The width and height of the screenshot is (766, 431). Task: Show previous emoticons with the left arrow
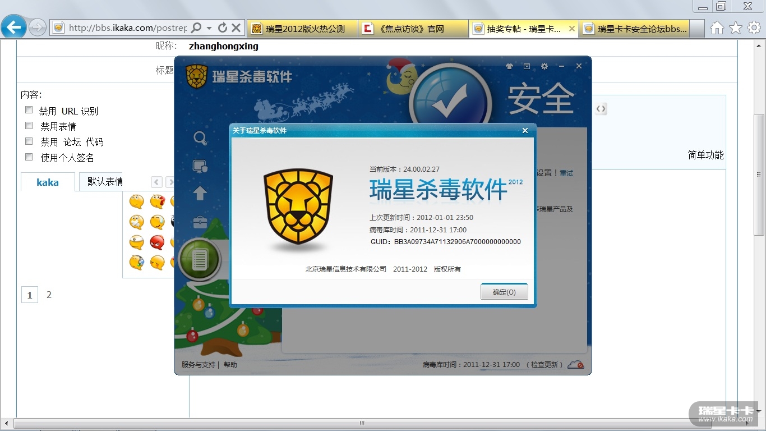[x=157, y=182]
